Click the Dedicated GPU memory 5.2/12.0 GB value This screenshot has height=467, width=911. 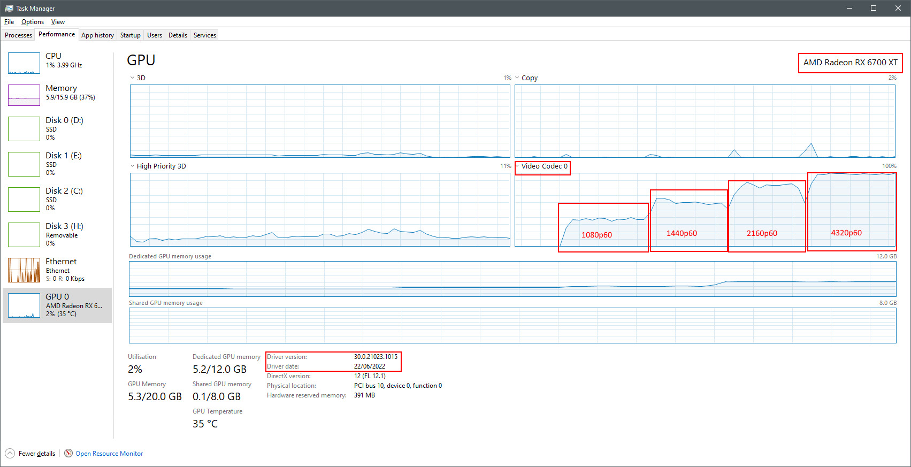click(220, 370)
